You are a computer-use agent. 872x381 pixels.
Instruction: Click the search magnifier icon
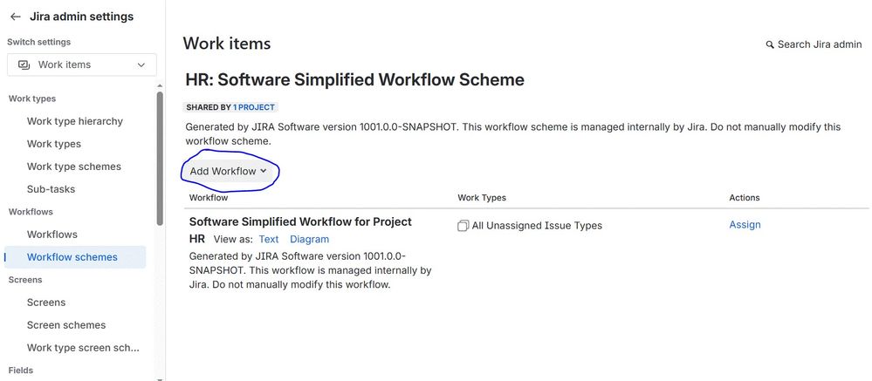(770, 44)
